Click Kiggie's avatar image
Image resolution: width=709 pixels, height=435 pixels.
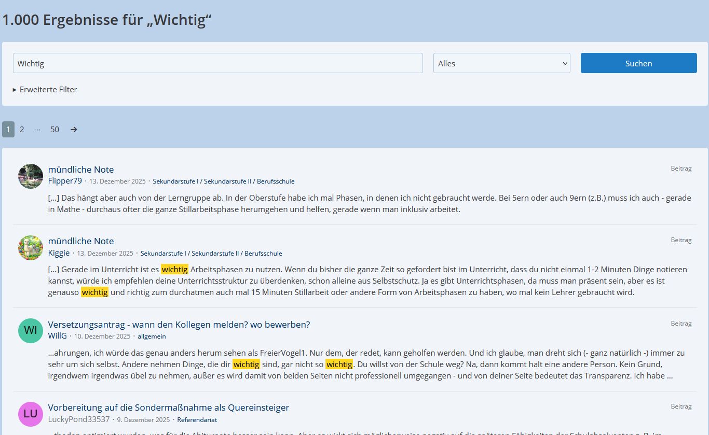31,248
